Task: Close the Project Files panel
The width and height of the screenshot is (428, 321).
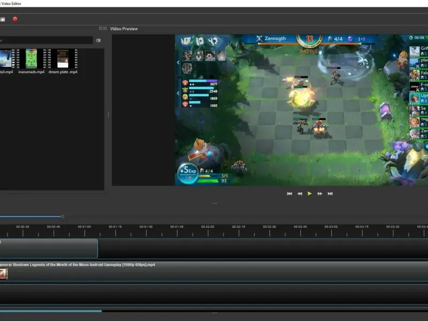Action: [x=105, y=28]
